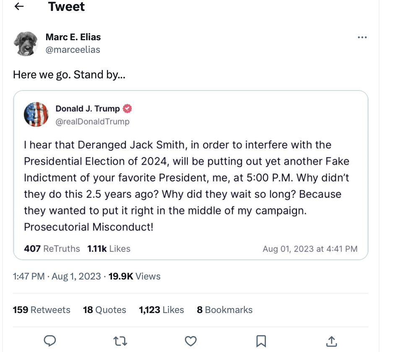Click the retweet arrows icon
This screenshot has height=352, width=395.
click(x=120, y=341)
